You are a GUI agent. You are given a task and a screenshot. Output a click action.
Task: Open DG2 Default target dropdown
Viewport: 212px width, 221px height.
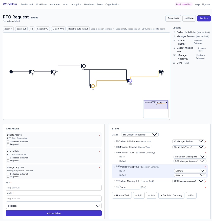pyautogui.click(x=190, y=175)
